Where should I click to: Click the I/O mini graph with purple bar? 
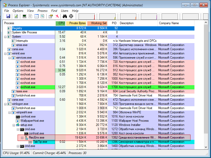[149, 16]
